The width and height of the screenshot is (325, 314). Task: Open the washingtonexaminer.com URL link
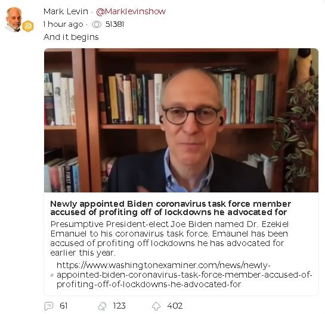(x=184, y=275)
